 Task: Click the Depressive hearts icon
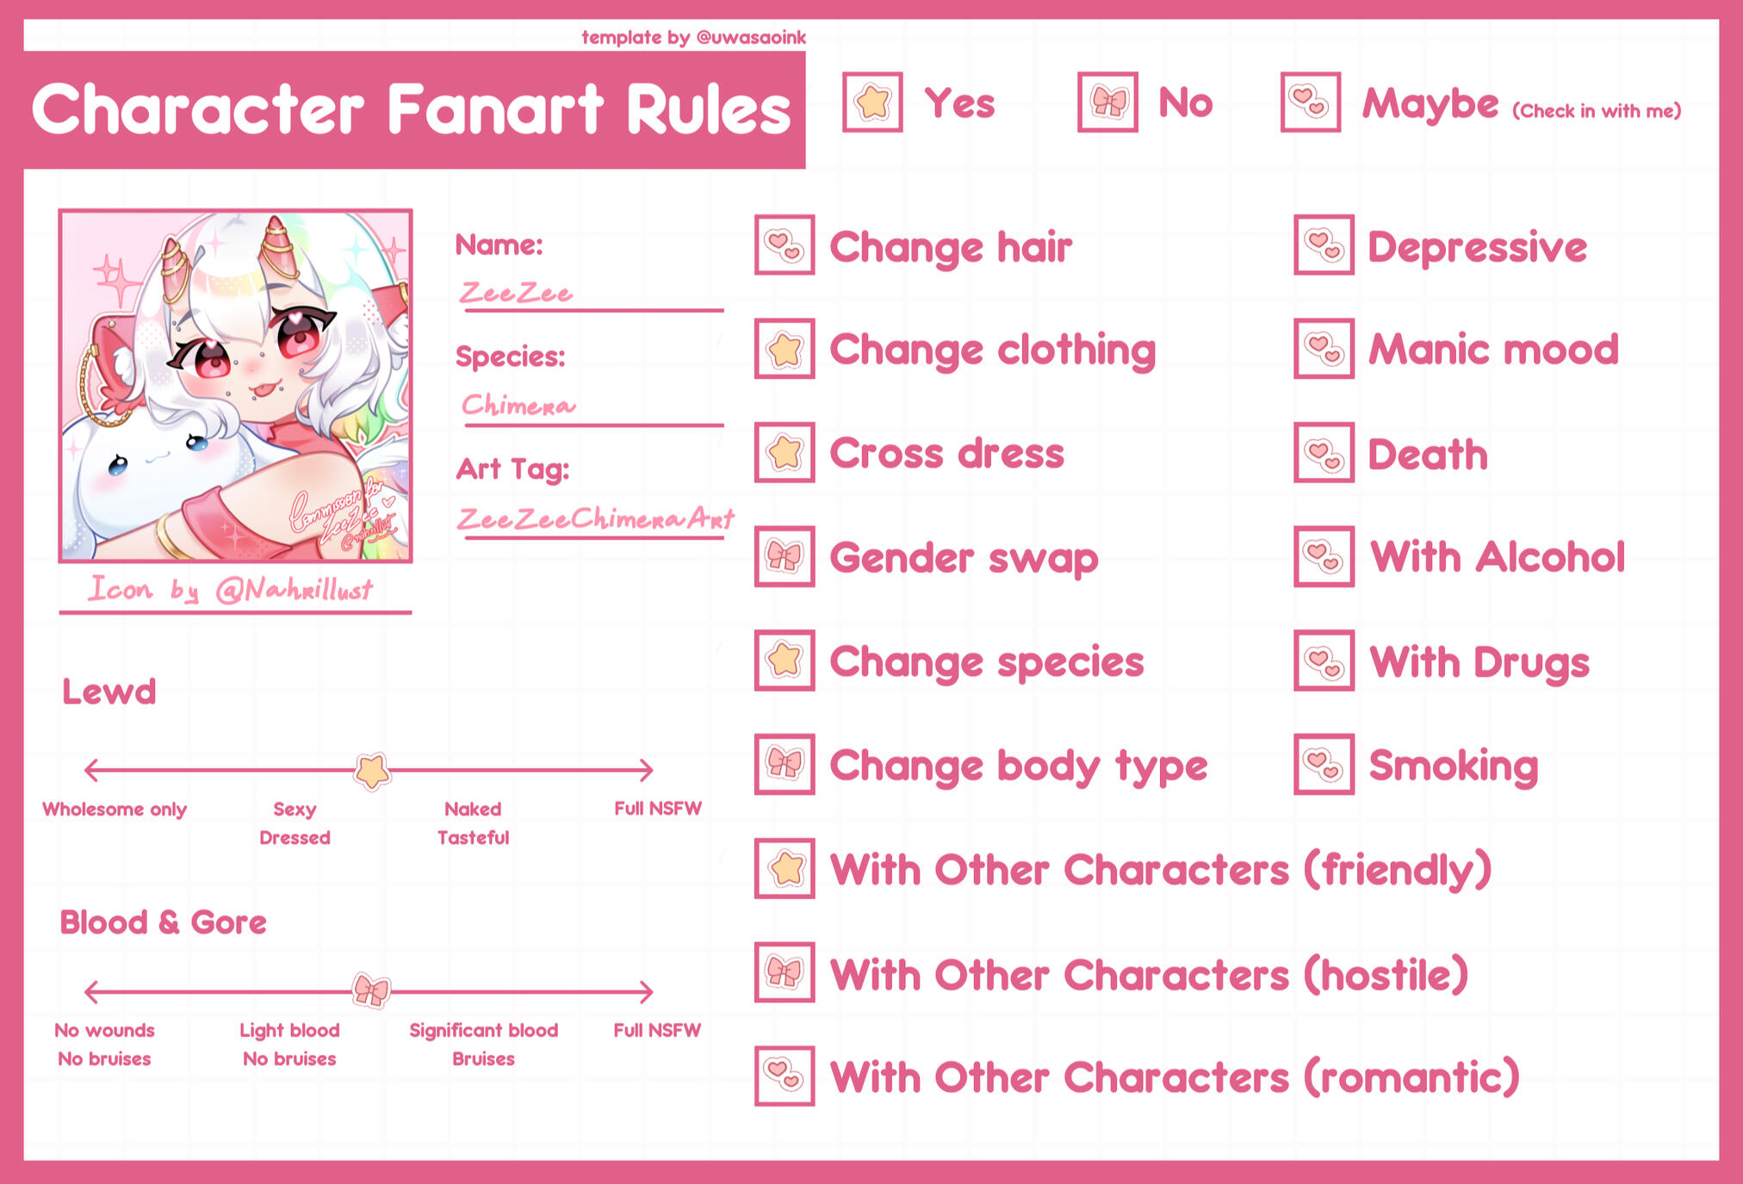coord(1324,245)
